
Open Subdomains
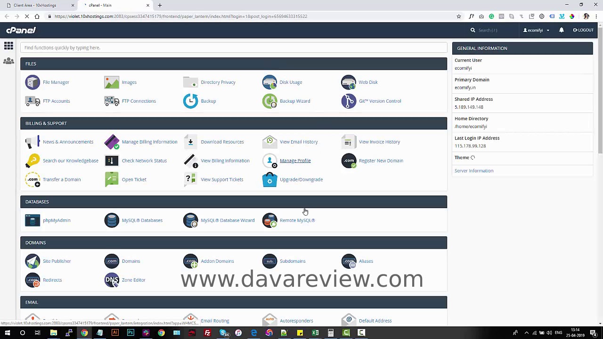click(293, 261)
